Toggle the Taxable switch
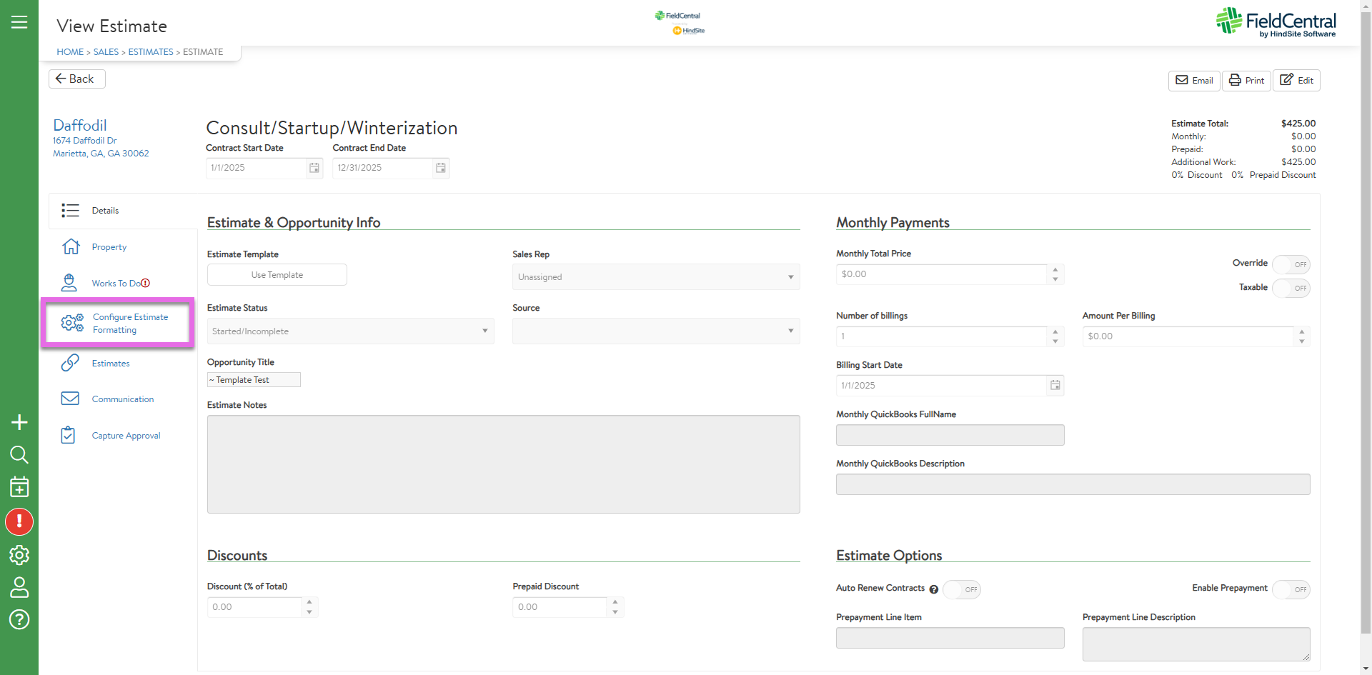Screen dimensions: 1372x675 tap(1291, 288)
